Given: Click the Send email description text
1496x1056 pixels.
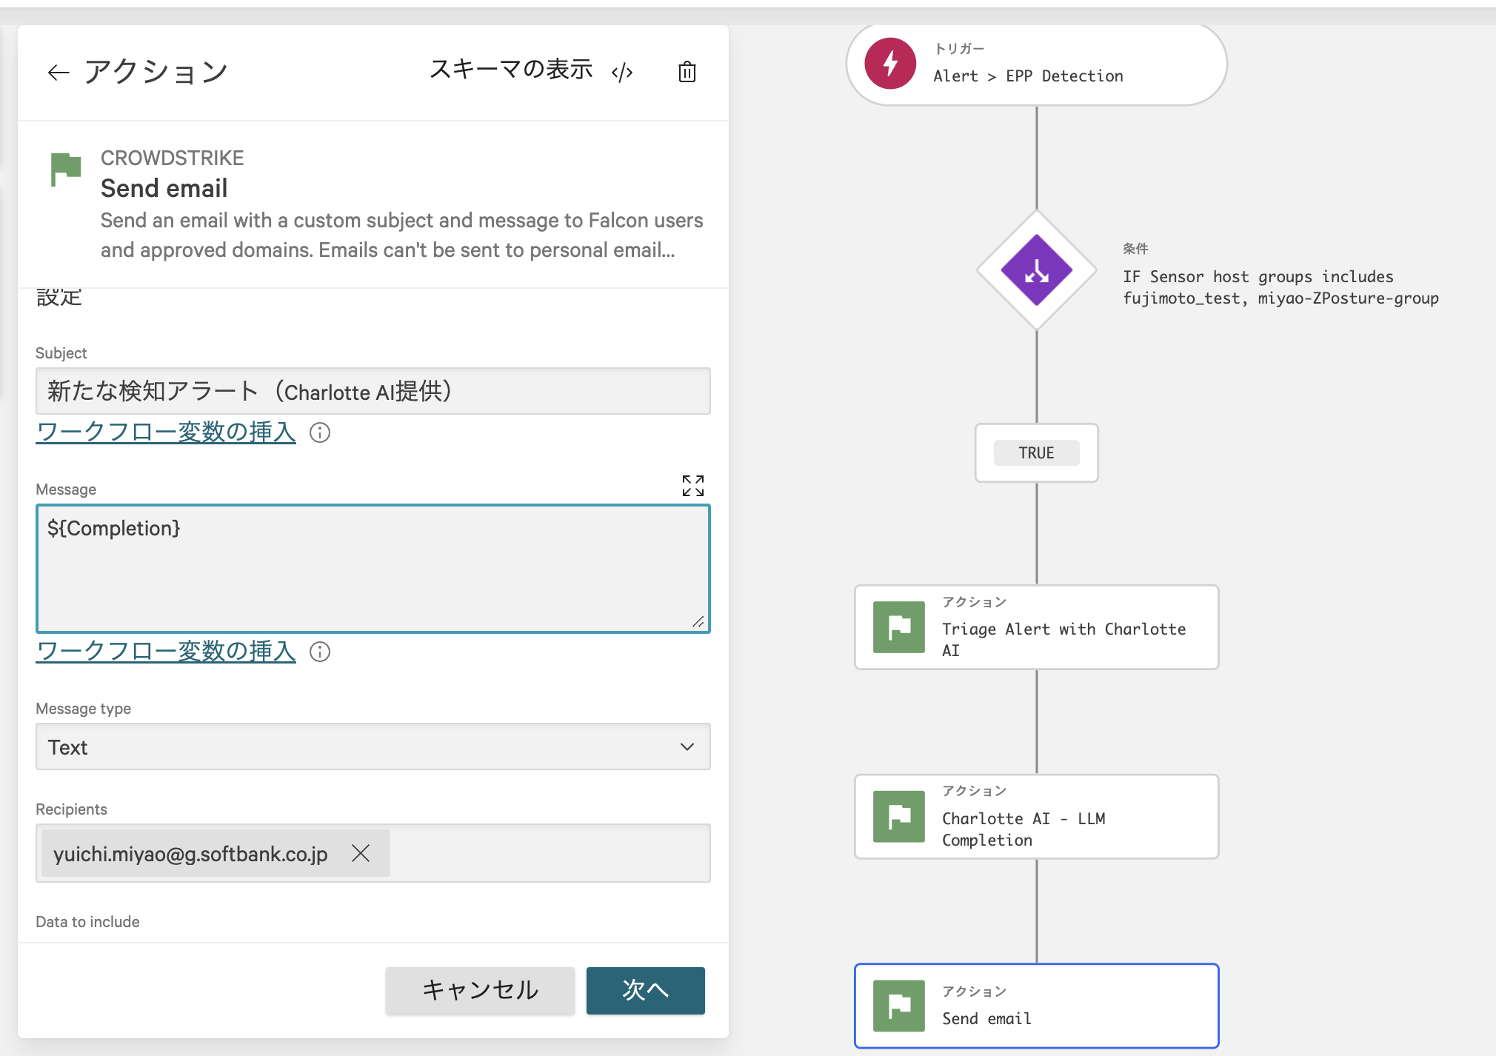Looking at the screenshot, I should [x=402, y=235].
